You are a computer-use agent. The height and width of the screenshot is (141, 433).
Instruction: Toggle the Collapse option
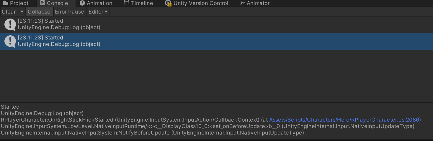(x=39, y=12)
